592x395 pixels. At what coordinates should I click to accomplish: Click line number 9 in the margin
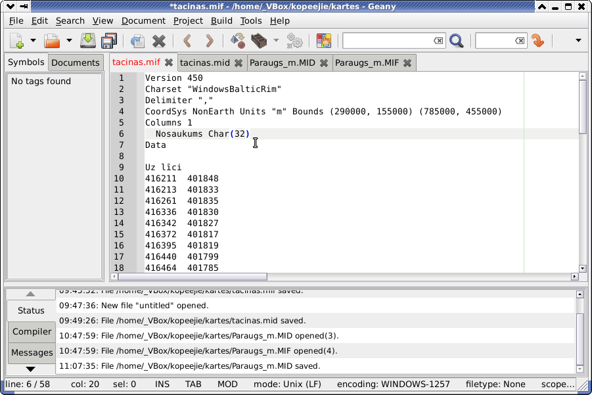[x=121, y=168]
